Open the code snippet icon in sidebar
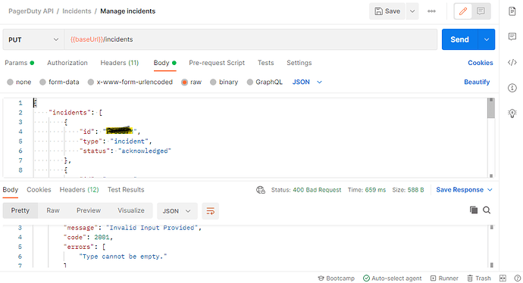Image resolution: width=523 pixels, height=283 pixels. point(512,62)
